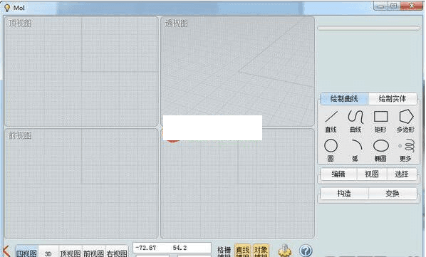The image size is (426, 257).
Task: Open the 选择 (select) panel
Action: point(402,174)
